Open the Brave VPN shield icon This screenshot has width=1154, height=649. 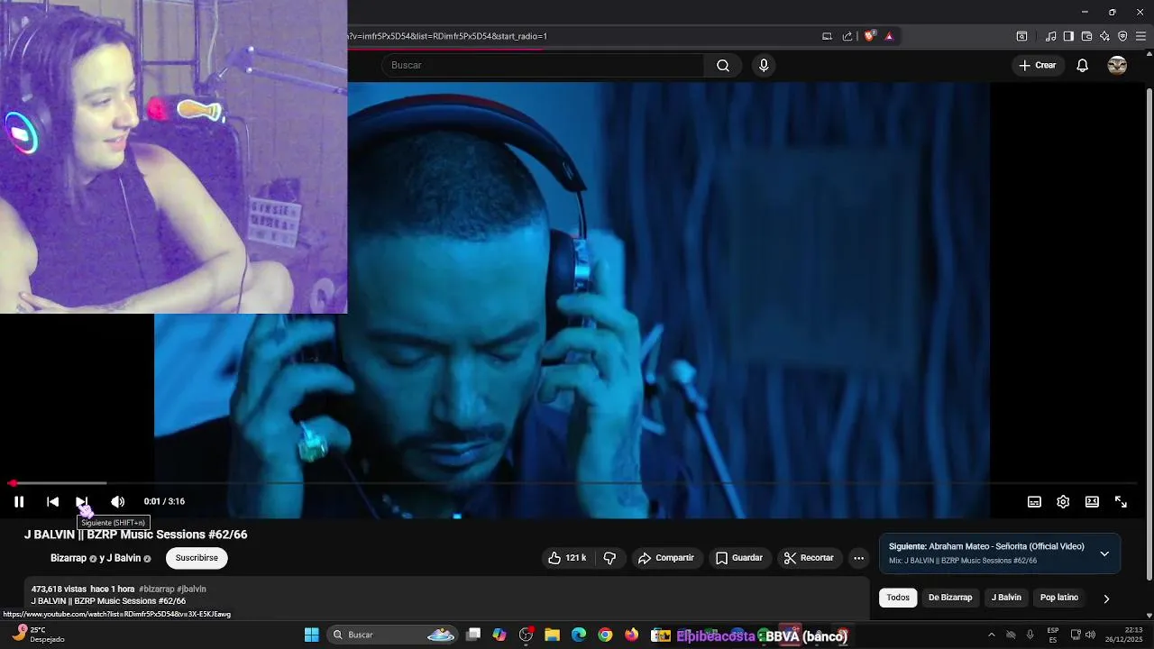tap(1122, 36)
